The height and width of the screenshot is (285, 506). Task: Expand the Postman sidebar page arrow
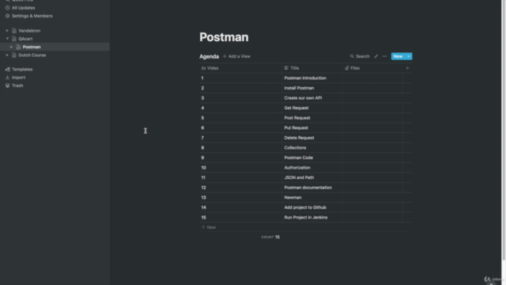(x=11, y=47)
